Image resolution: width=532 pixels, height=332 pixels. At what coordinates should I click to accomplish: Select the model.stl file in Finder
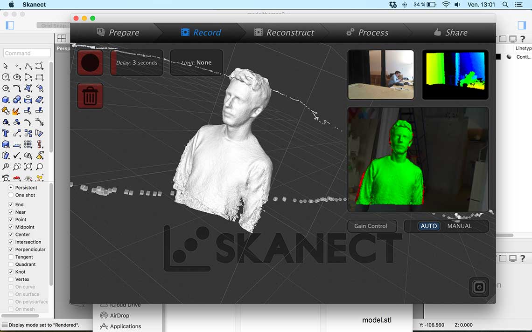tap(377, 320)
